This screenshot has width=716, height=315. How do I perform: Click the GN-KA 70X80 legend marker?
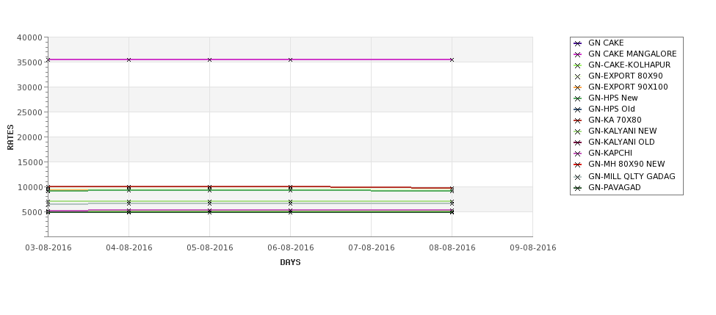(577, 120)
